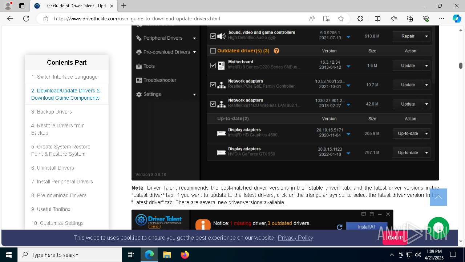Go to 4. Restore Drivers from Backup
Image resolution: width=465 pixels, height=262 pixels.
click(x=58, y=129)
